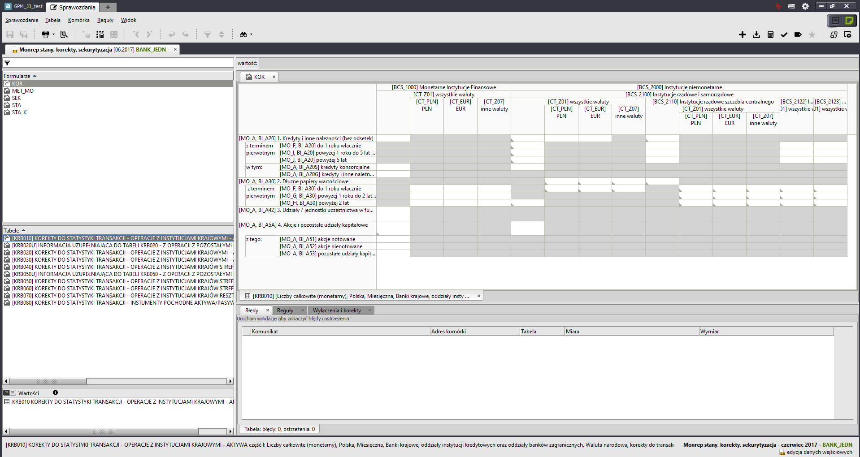This screenshot has height=457, width=860.
Task: Open the Widok menu
Action: click(x=129, y=20)
